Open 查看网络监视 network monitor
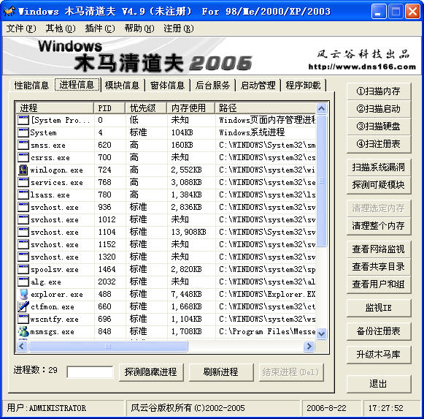 pyautogui.click(x=379, y=249)
